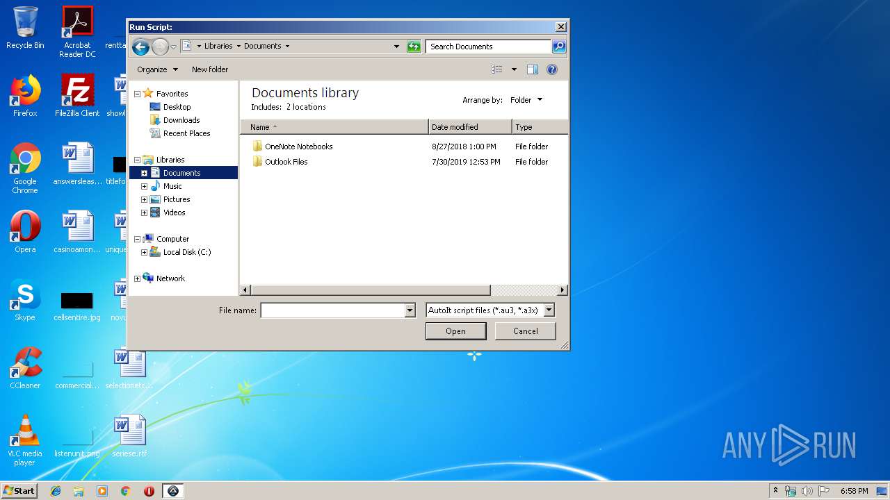890x500 pixels.
Task: Open the Organize menu
Action: 157,69
